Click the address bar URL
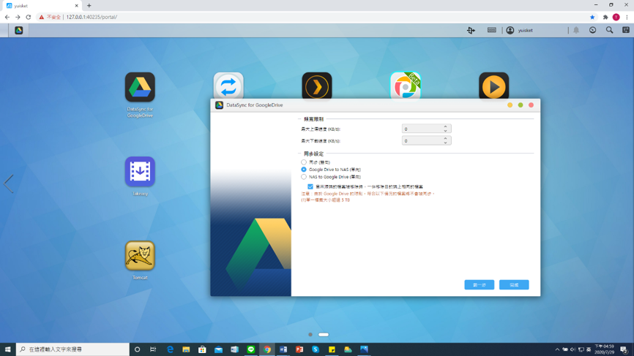This screenshot has width=634, height=356. point(92,17)
